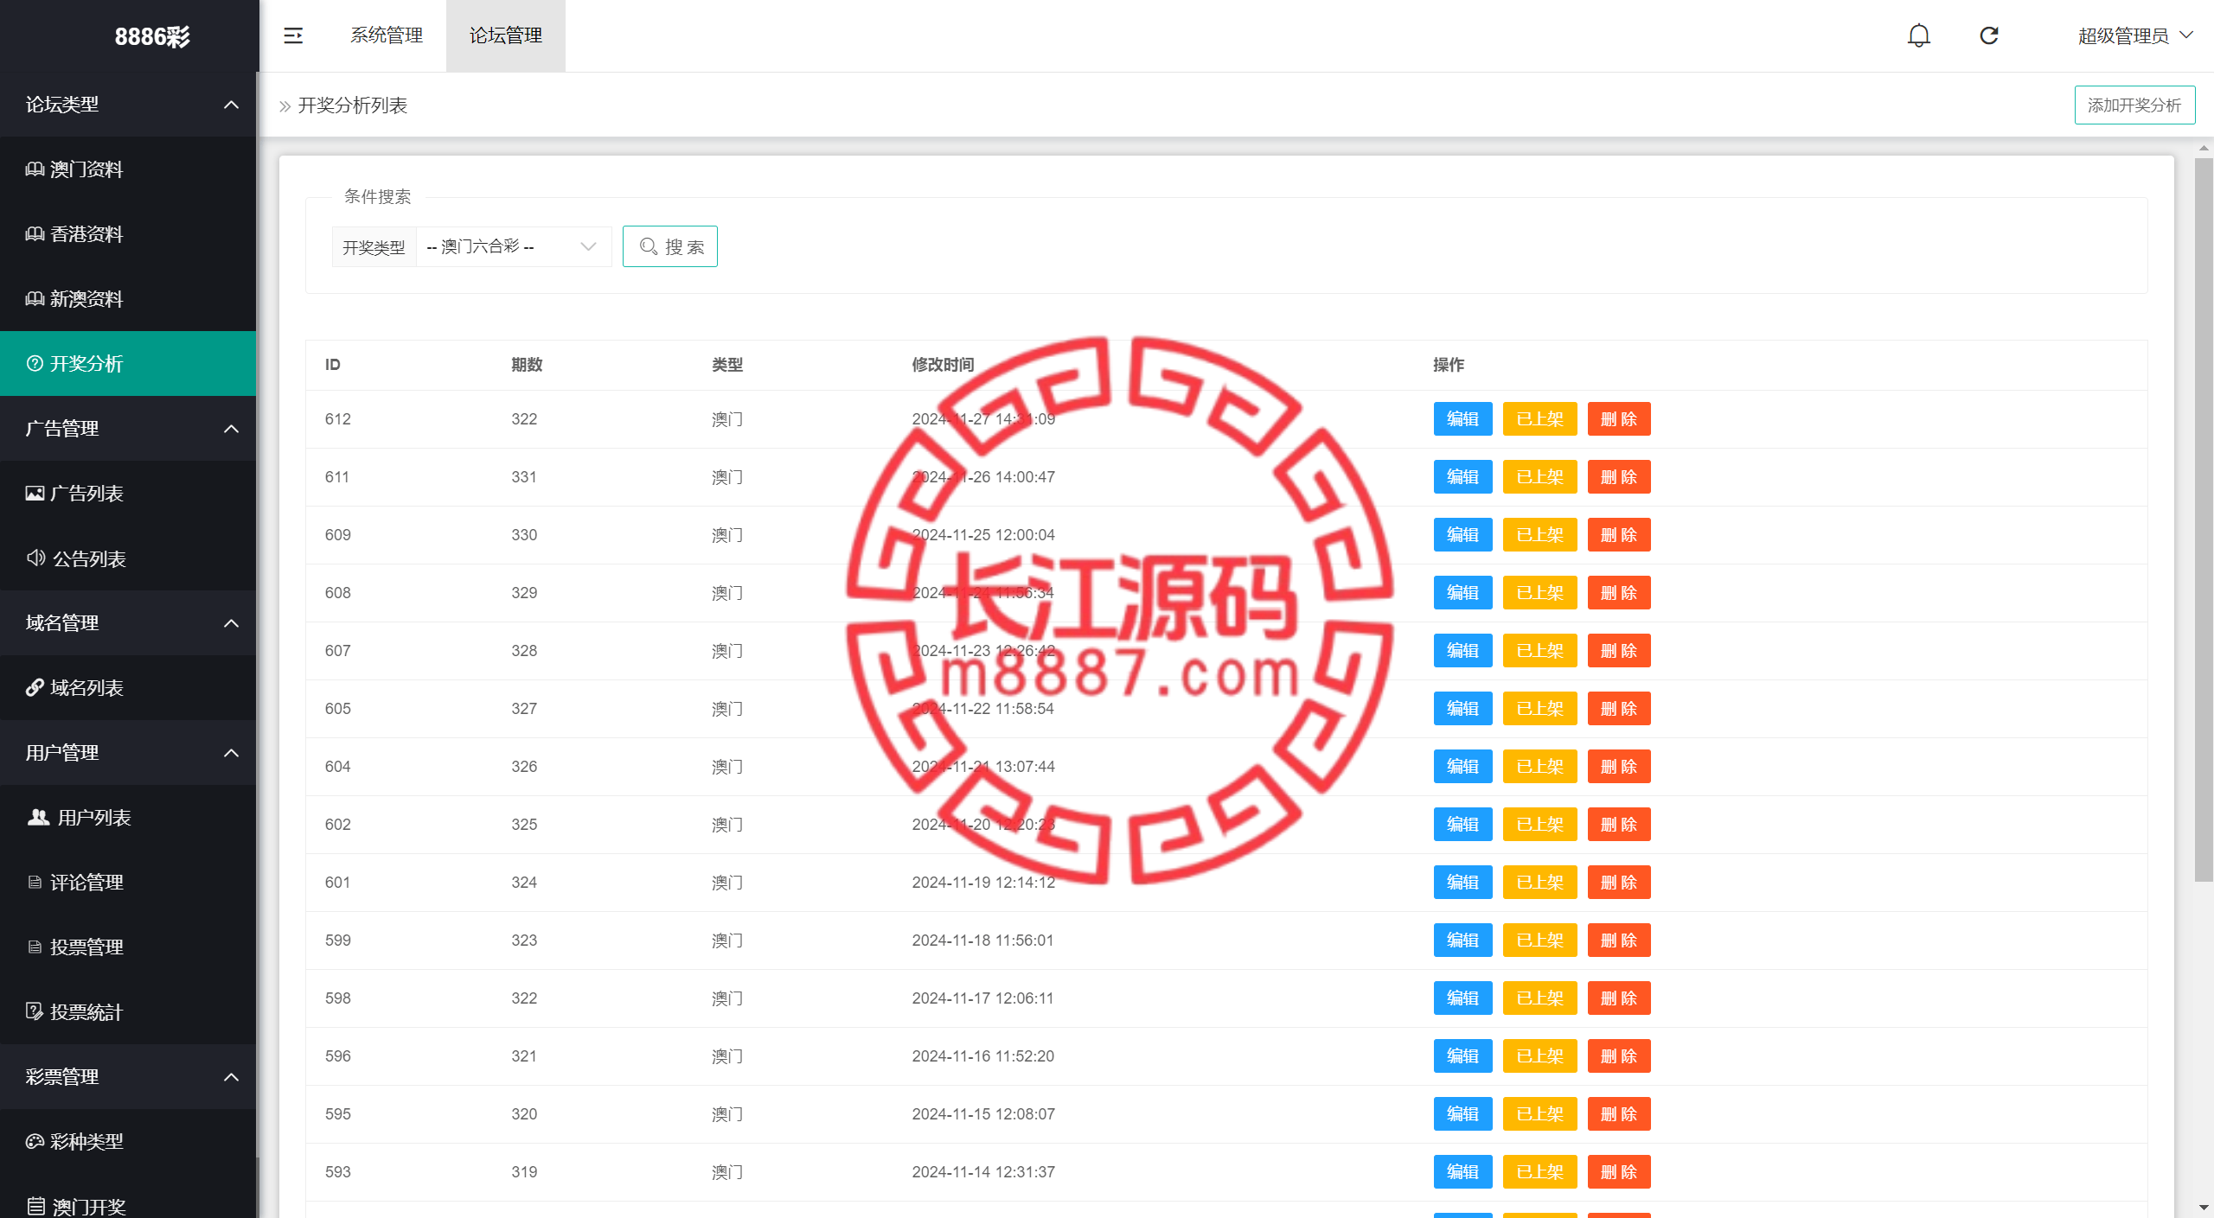Open the notification bell icon
This screenshot has width=2214, height=1218.
(x=1918, y=35)
